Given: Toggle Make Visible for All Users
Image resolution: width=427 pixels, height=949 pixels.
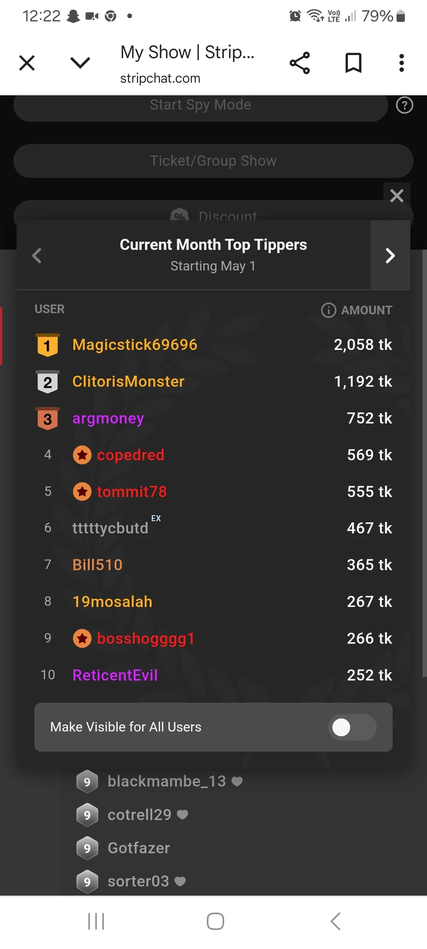Looking at the screenshot, I should pyautogui.click(x=352, y=727).
